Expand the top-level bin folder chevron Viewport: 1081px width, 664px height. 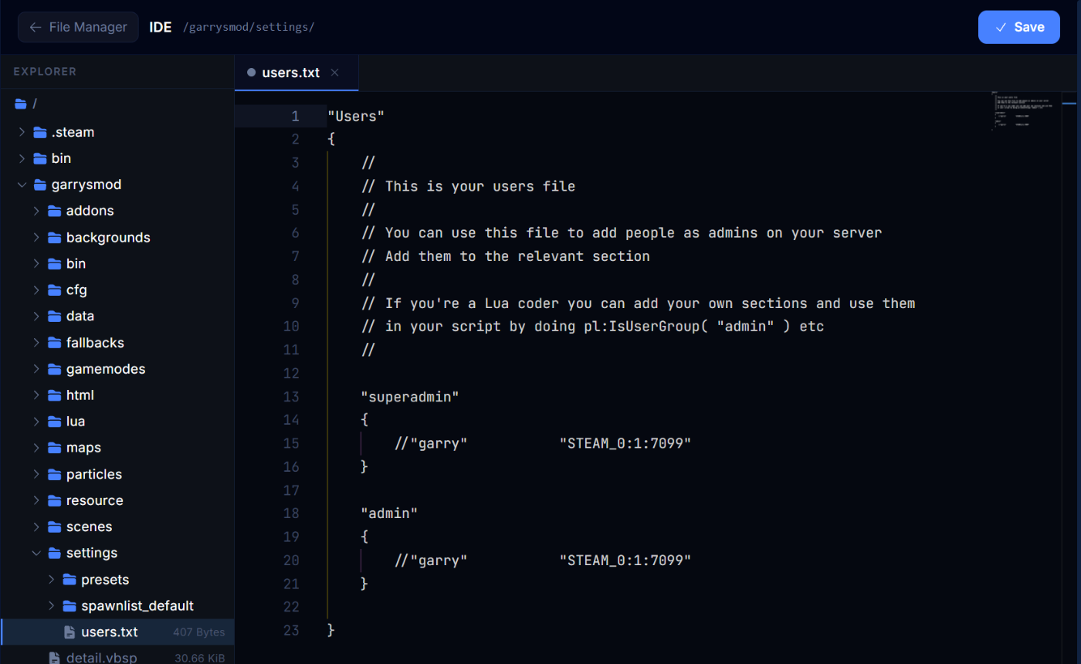pyautogui.click(x=22, y=158)
